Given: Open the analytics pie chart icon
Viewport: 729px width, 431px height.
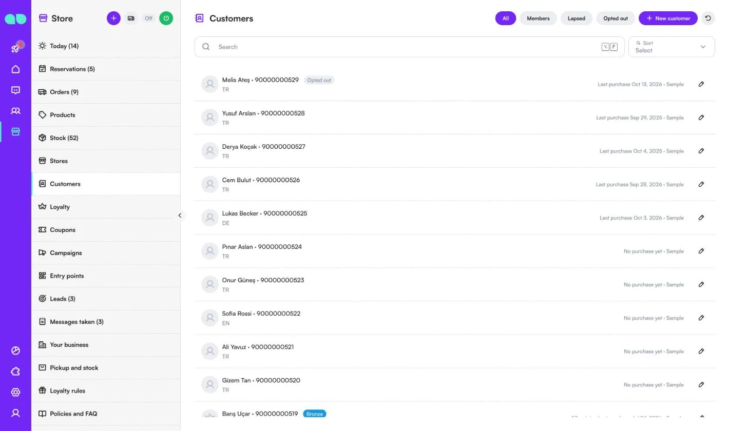Looking at the screenshot, I should click(15, 351).
